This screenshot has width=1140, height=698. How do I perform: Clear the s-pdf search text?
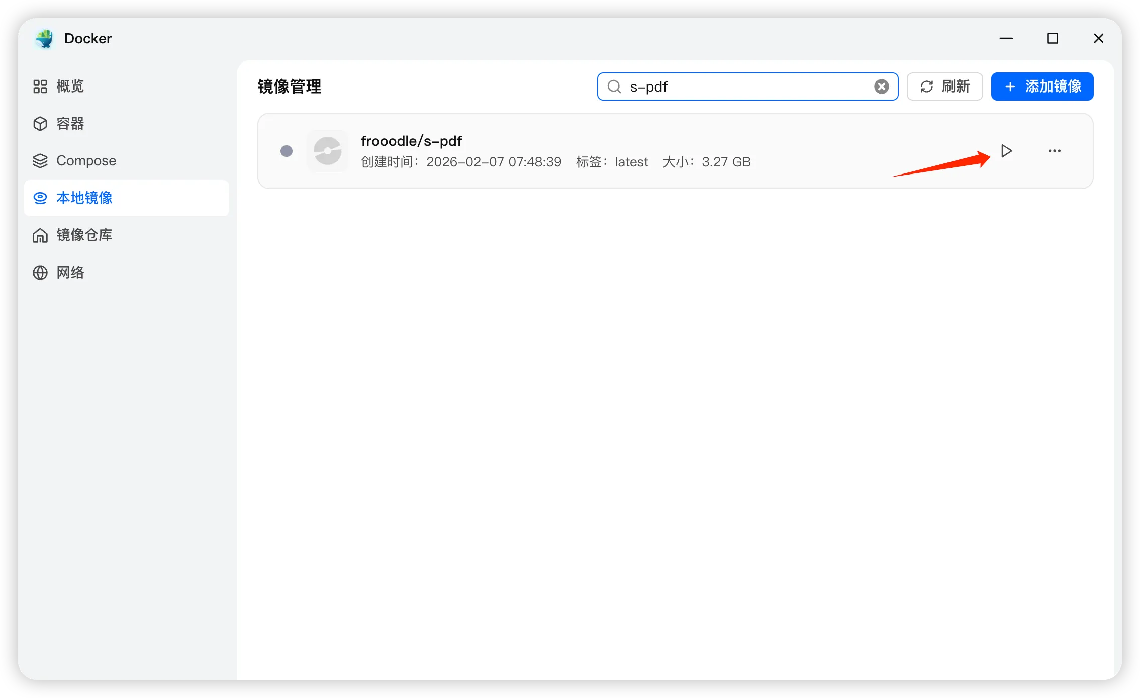click(x=881, y=86)
